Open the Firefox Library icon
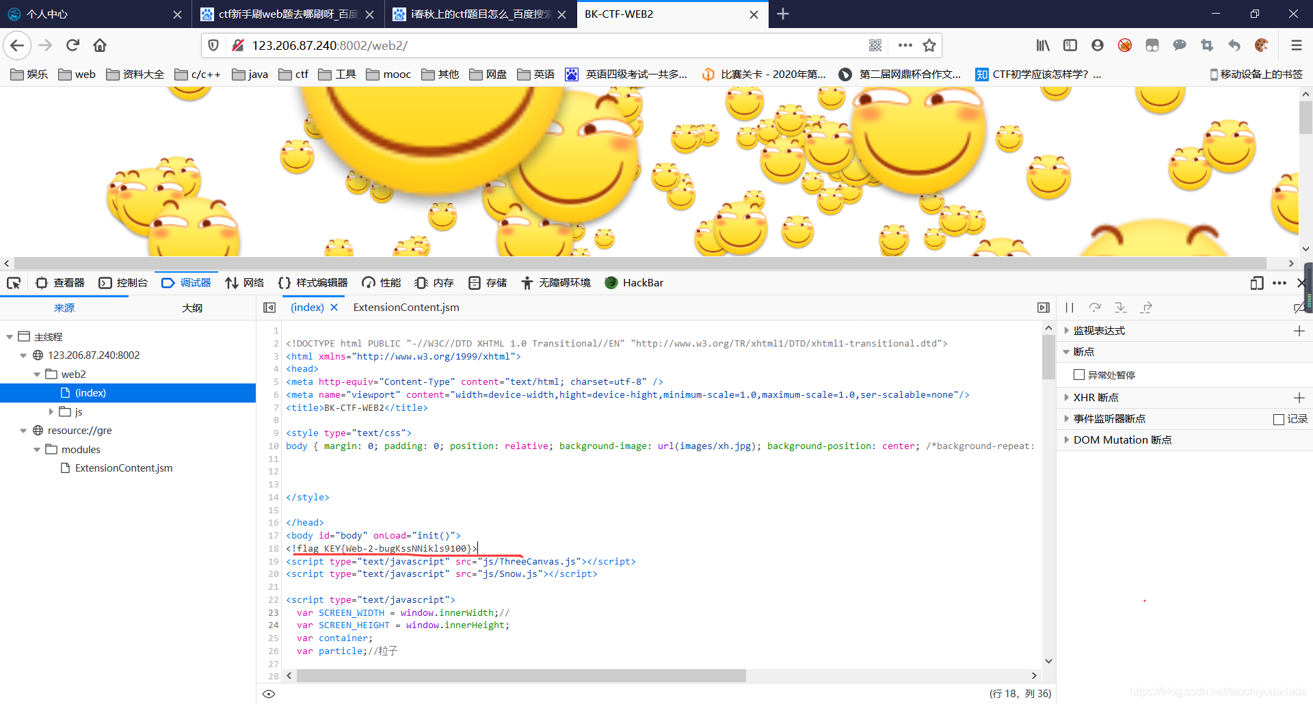 pos(1042,45)
